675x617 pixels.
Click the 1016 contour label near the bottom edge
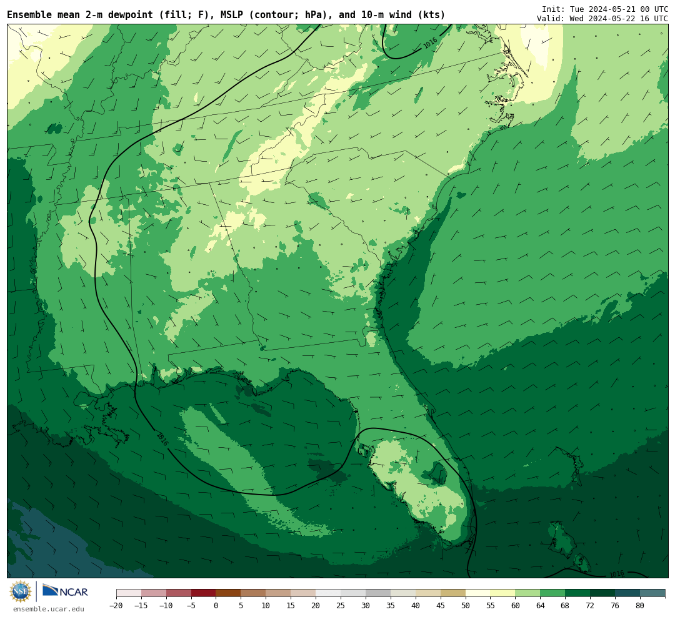point(617,574)
